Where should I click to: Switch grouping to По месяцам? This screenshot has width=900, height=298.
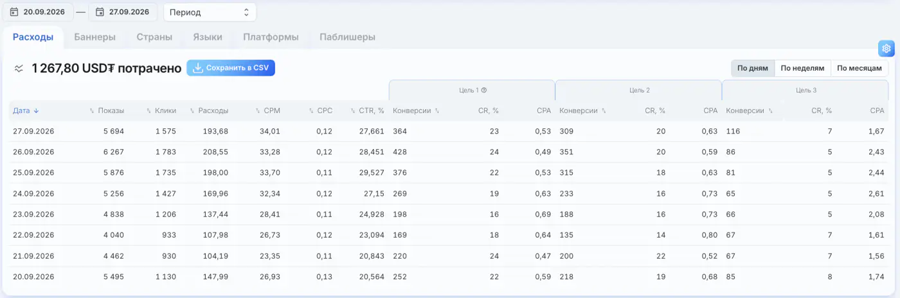(x=860, y=68)
